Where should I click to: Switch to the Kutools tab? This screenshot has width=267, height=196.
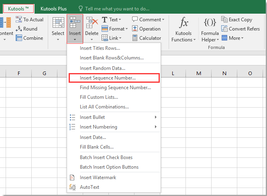click(18, 9)
